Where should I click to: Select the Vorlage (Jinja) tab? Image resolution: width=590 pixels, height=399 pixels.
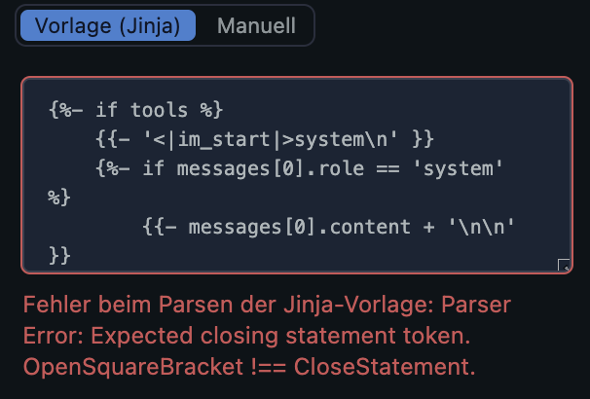tap(108, 26)
